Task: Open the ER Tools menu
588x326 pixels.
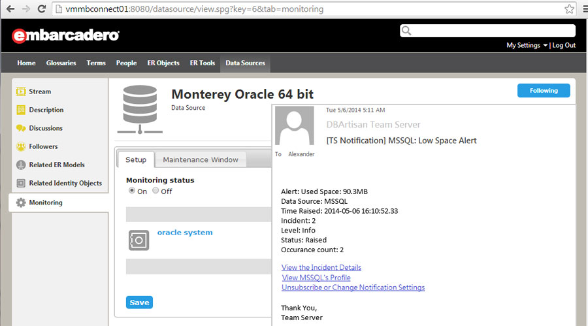Action: (x=203, y=63)
